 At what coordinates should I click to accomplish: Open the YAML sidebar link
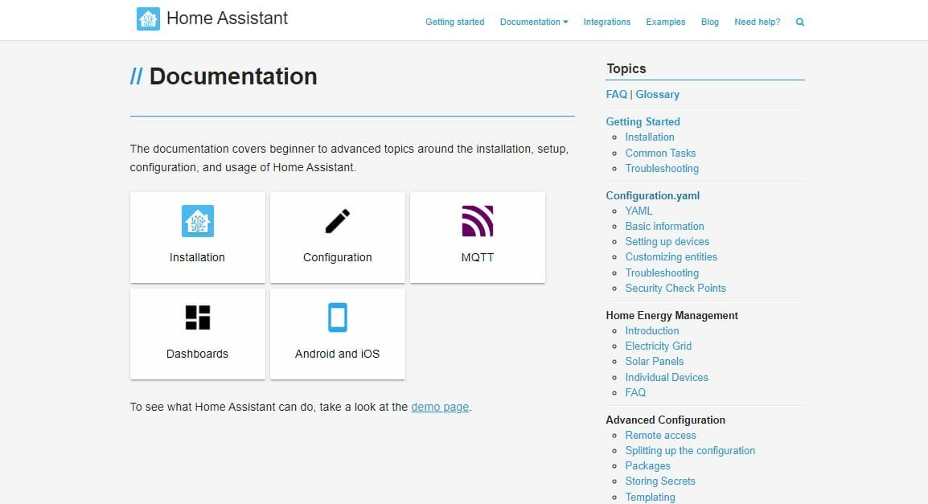pyautogui.click(x=639, y=211)
